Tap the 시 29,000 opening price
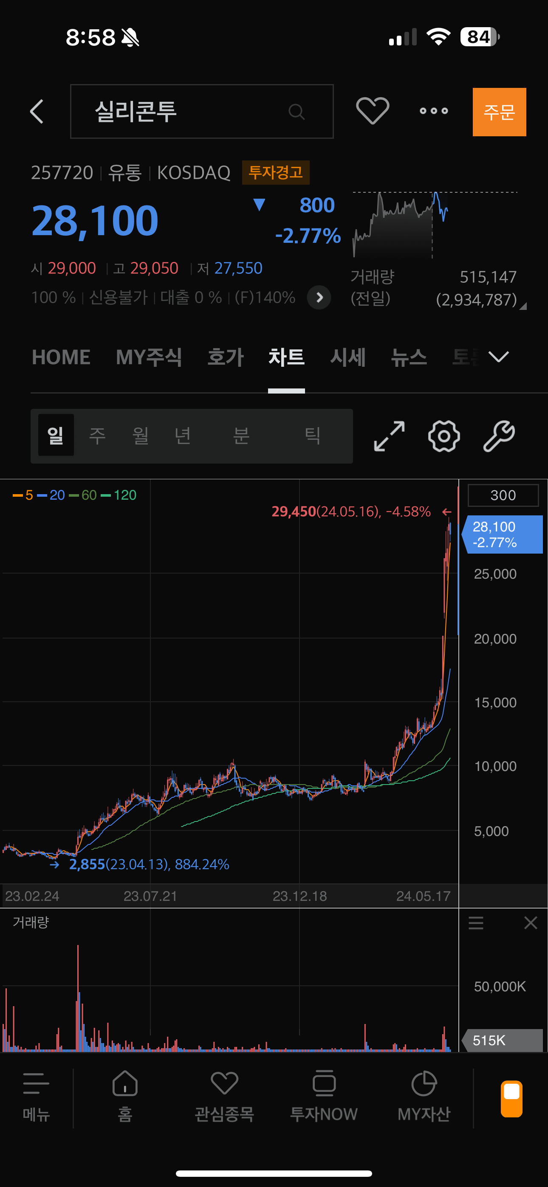The height and width of the screenshot is (1187, 548). click(64, 268)
